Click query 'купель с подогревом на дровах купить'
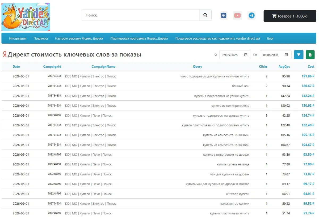 221,116
